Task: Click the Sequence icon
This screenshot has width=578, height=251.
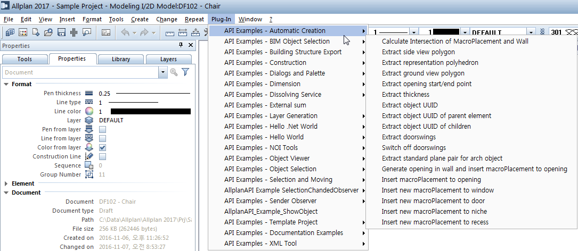Action: coord(89,165)
